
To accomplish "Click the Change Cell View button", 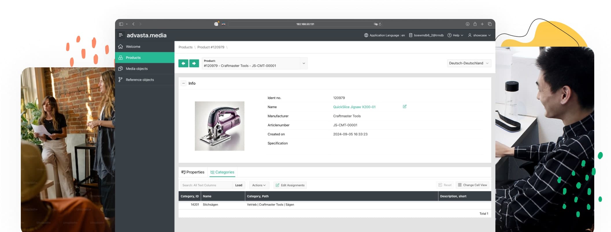I will click(473, 185).
